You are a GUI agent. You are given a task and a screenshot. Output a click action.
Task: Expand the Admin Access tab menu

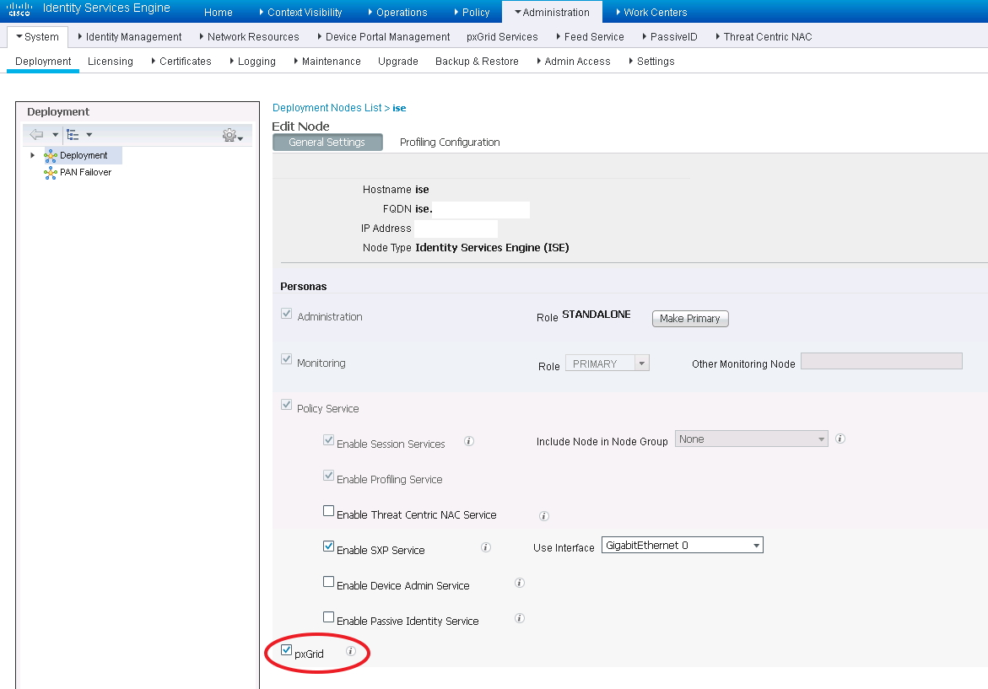(574, 61)
